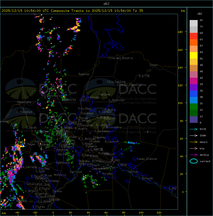This screenshot has width=213, height=216.
Task: Pick the purple 36-39 dBZ swatch
Action: pos(194,87)
